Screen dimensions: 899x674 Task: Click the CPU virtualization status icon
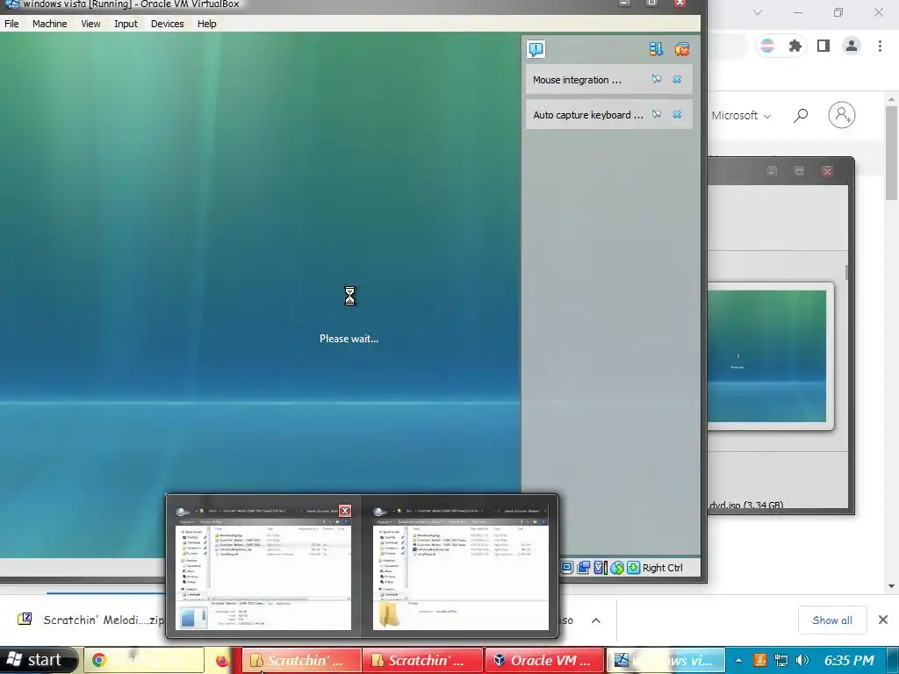pos(600,568)
